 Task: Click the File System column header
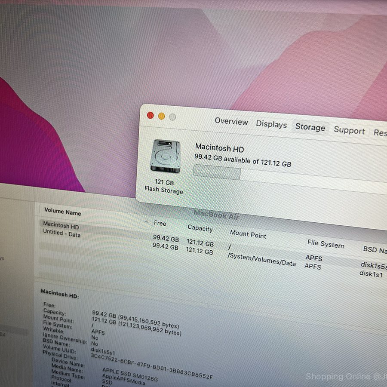[x=326, y=244]
